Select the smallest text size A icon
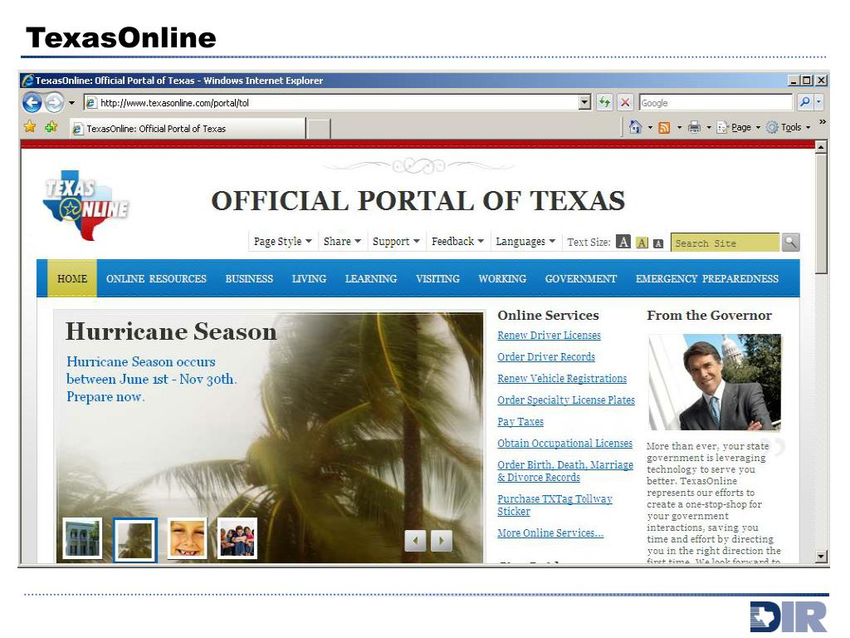850x638 pixels. coord(658,244)
